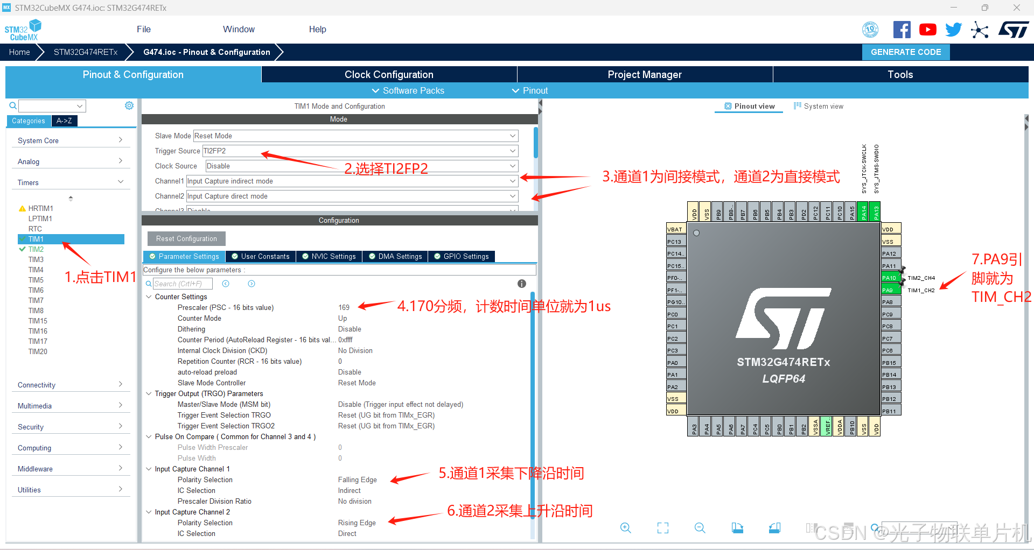This screenshot has height=550, width=1034.
Task: Expand the Multimedia category
Action: tap(71, 406)
